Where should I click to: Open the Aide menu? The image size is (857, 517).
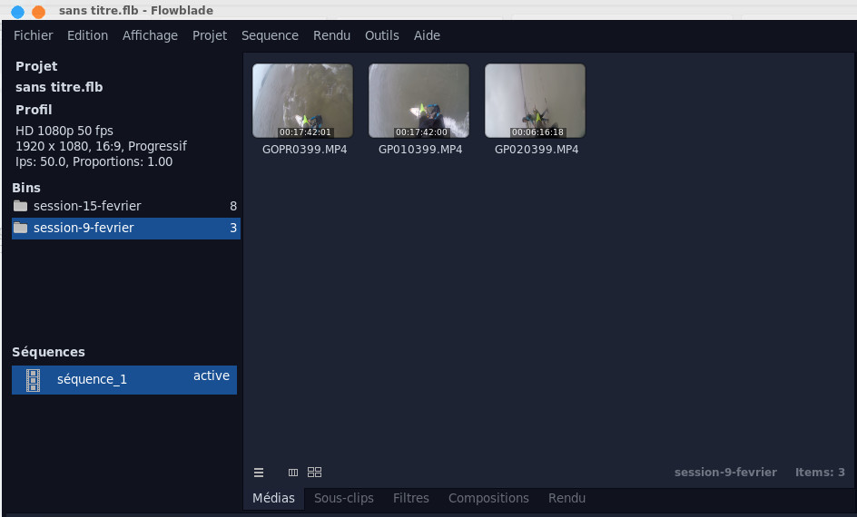click(427, 35)
